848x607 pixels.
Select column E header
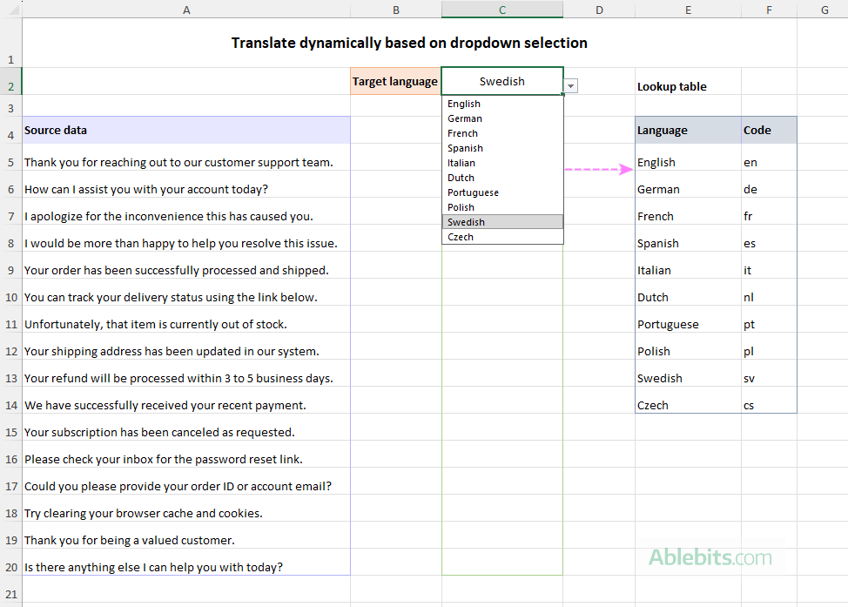click(688, 10)
